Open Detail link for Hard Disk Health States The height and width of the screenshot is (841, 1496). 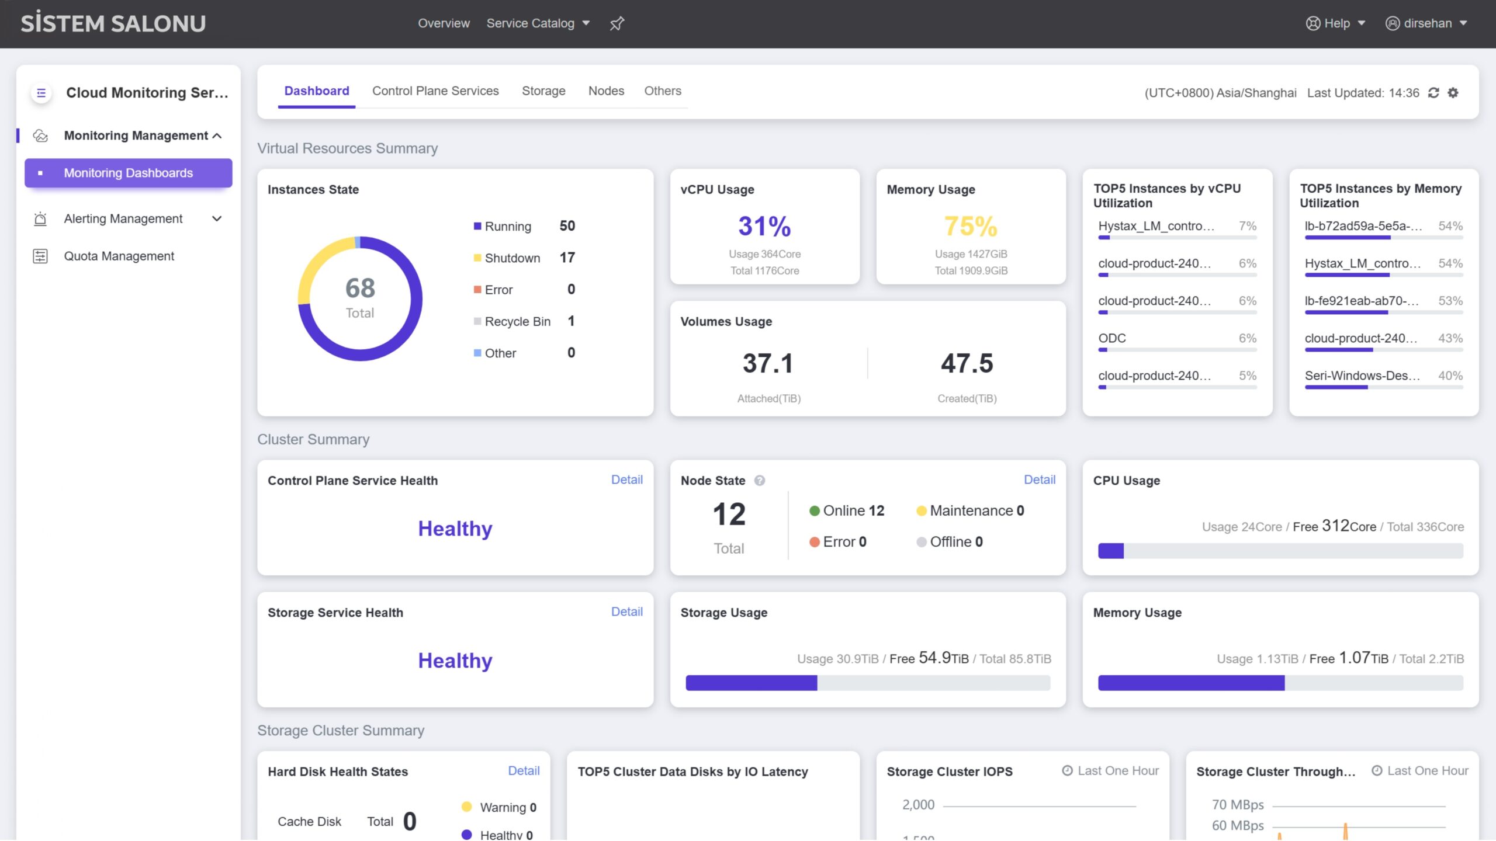tap(524, 770)
